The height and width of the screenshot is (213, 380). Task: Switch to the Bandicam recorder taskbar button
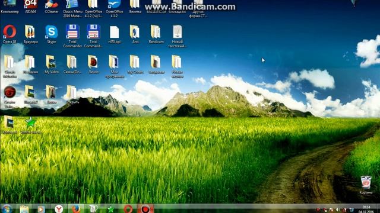(x=145, y=209)
